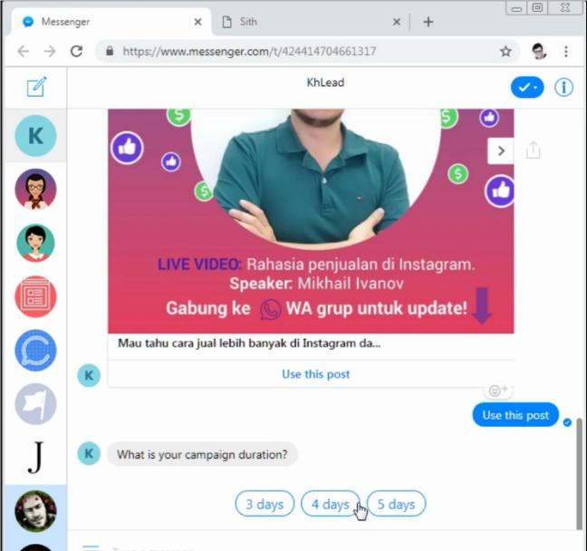Click KhLead conversation title

pyautogui.click(x=325, y=82)
